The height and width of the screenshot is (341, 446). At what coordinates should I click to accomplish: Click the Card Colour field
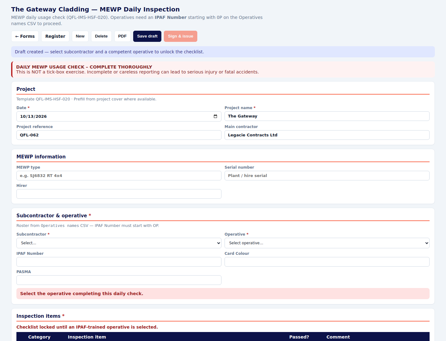coord(327,262)
